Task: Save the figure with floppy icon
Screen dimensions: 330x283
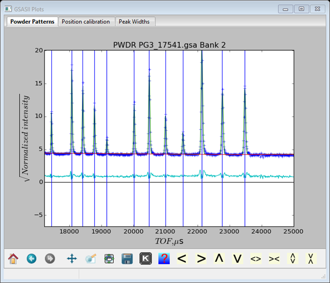Action: coord(127,259)
